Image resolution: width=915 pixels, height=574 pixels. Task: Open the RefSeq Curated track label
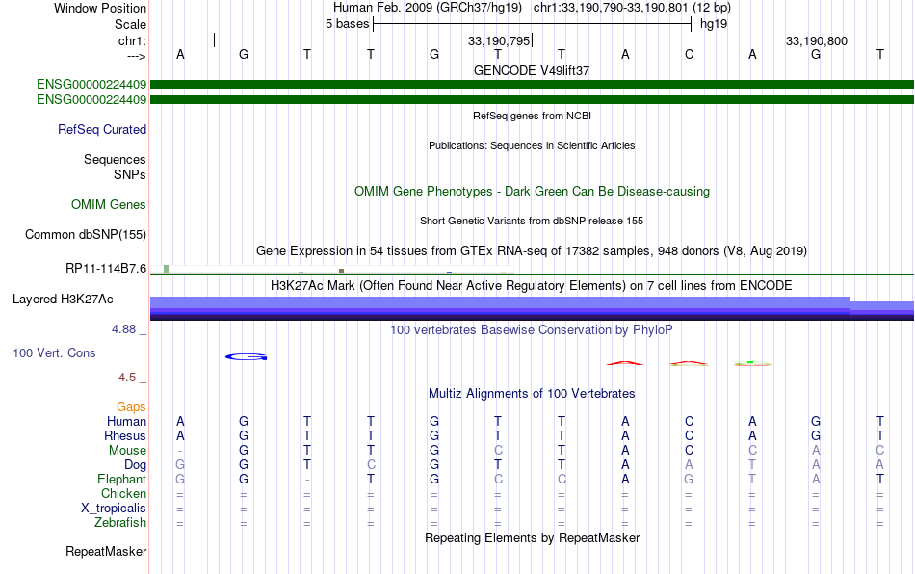coord(102,129)
